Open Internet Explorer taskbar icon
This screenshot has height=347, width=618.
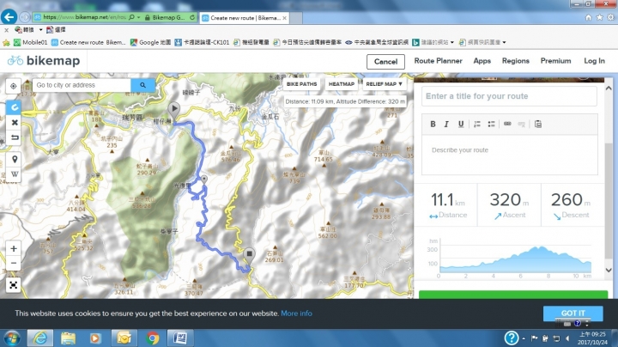click(x=39, y=338)
